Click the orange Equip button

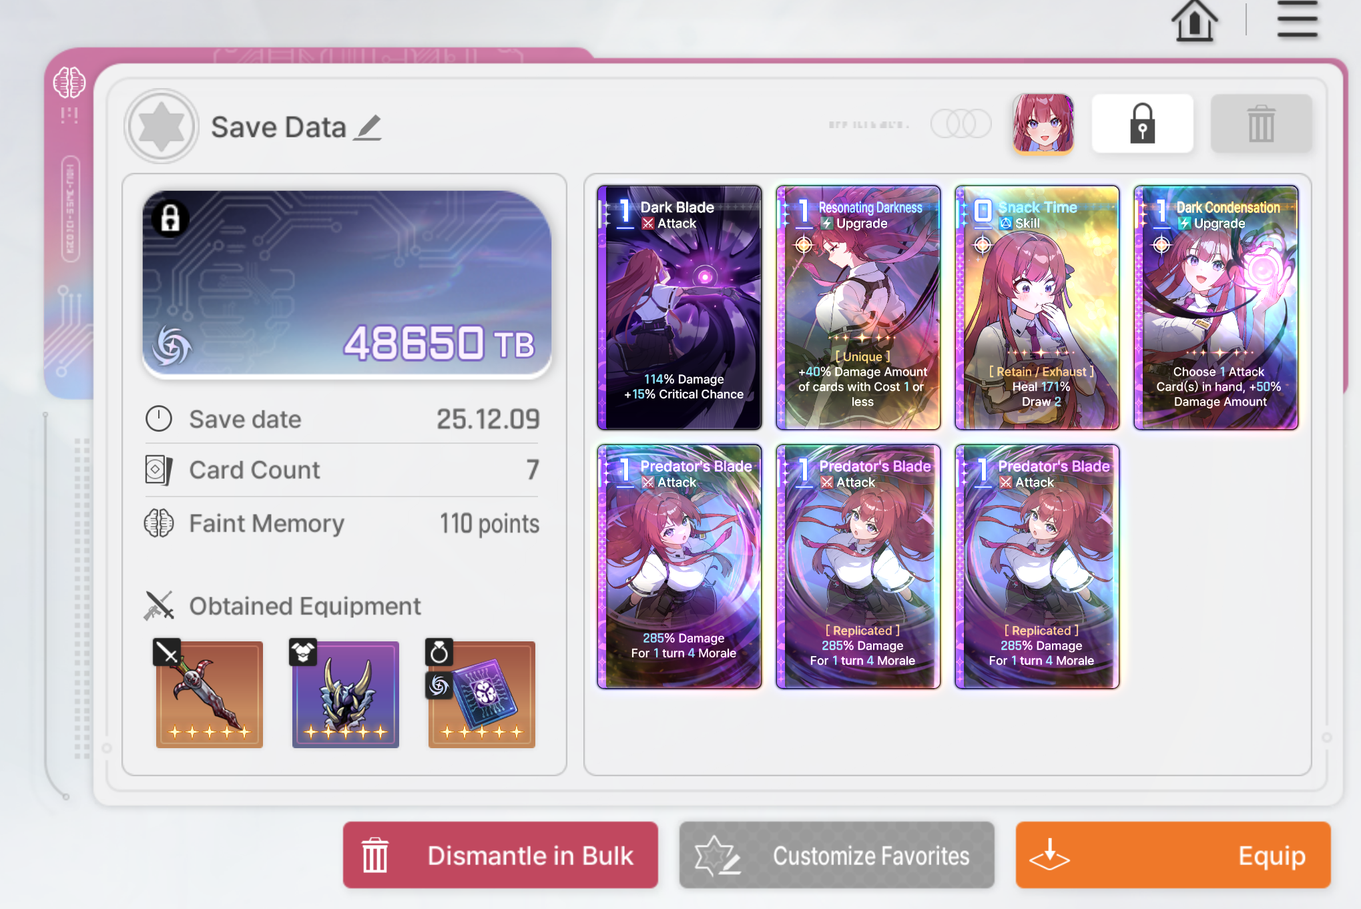click(x=1173, y=855)
